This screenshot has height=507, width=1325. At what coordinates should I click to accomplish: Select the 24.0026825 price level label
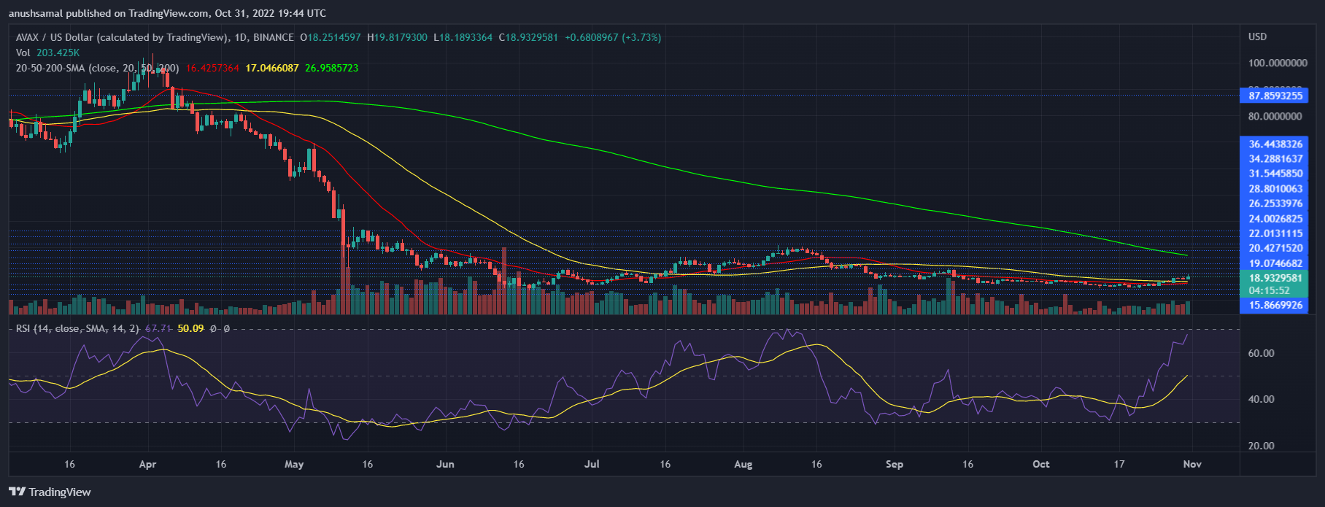[x=1275, y=218]
